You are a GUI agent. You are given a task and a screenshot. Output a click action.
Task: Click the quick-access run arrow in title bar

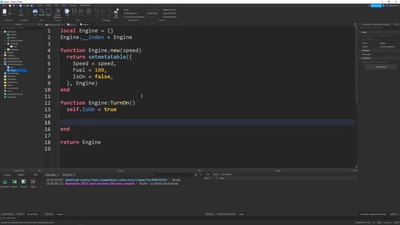coord(27,6)
